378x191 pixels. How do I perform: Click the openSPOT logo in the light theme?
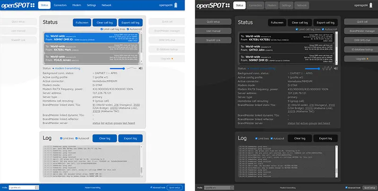tap(18, 5)
